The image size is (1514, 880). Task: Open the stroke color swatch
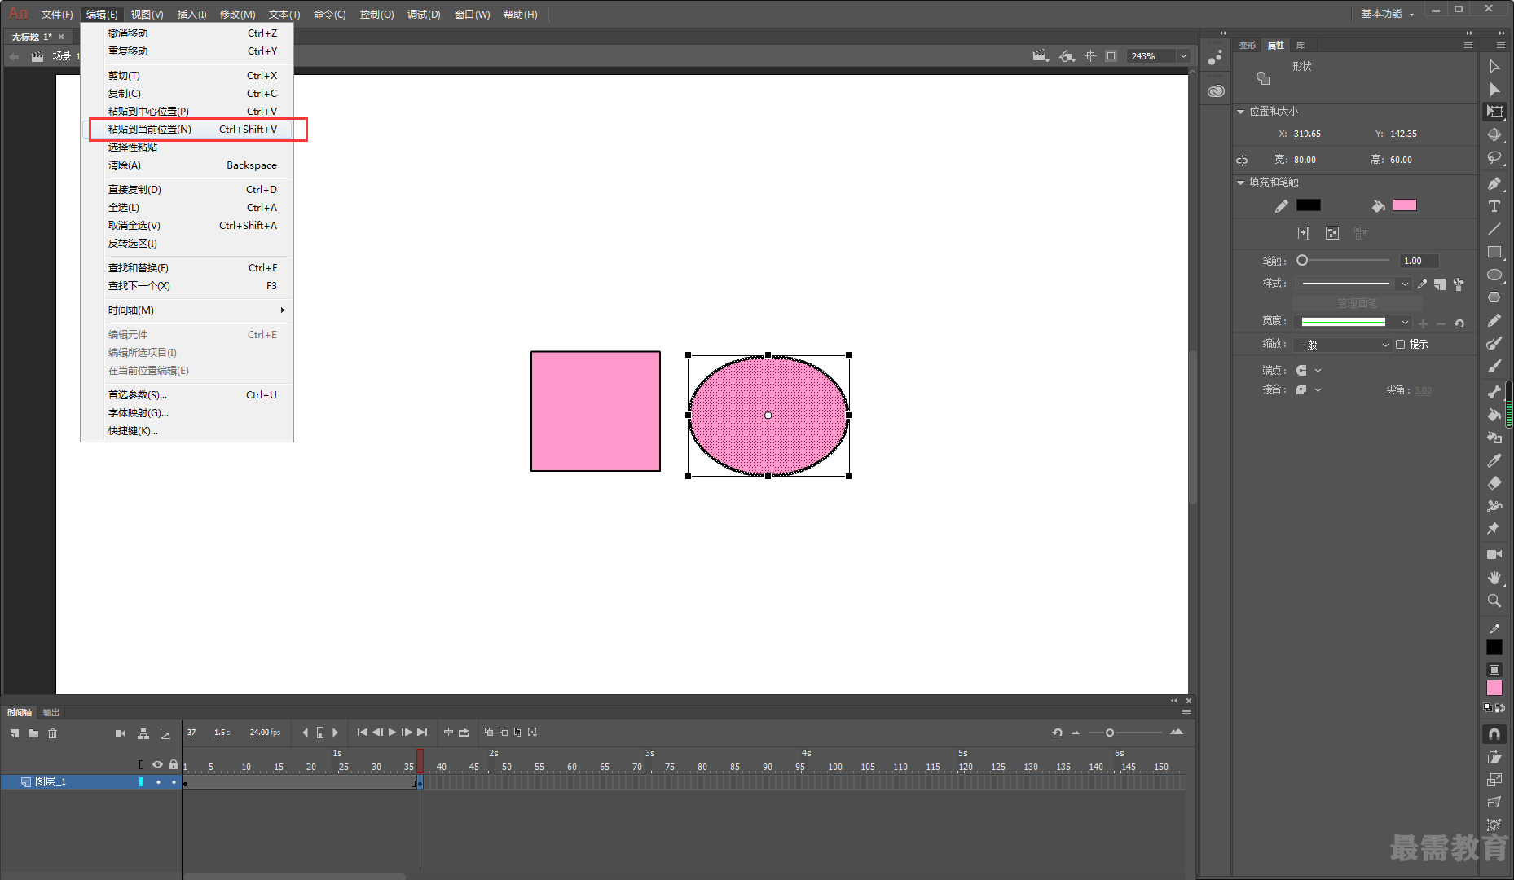coord(1309,205)
